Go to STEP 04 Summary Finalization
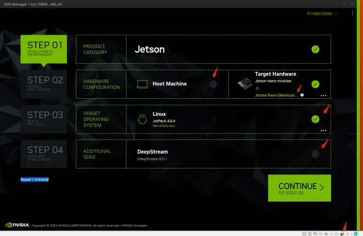Screen dimensions: 363x236 pyautogui.click(x=44, y=154)
